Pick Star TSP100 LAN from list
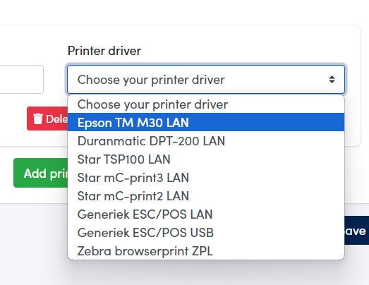 coord(206,159)
